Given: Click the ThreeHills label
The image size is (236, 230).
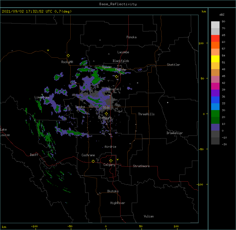Looking at the screenshot, I should 146,114.
